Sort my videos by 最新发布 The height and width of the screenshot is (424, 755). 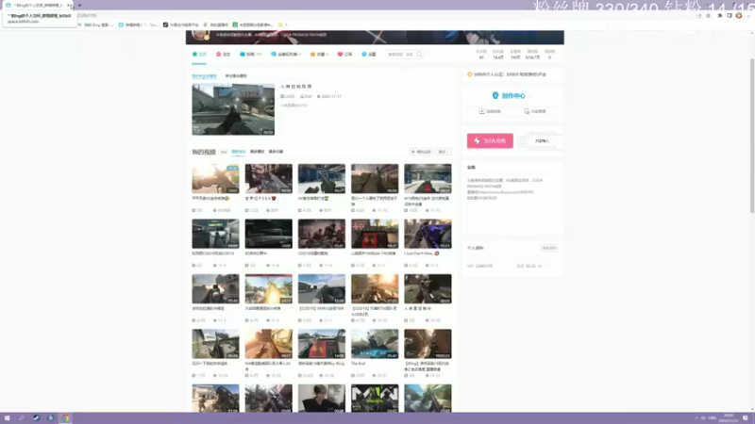pyautogui.click(x=239, y=152)
